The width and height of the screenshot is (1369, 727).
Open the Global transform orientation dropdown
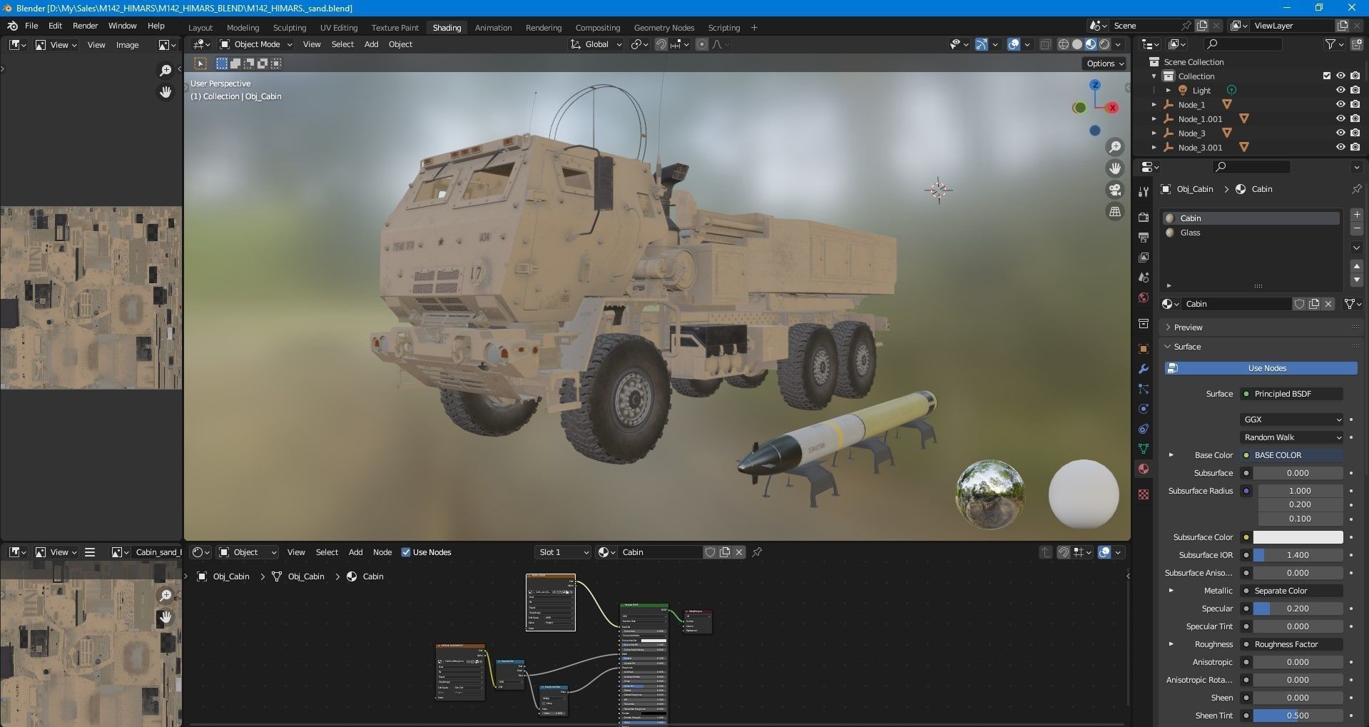point(596,44)
